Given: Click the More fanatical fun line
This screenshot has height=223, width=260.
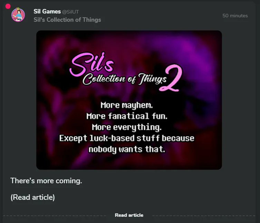Looking at the screenshot, I should click(x=127, y=116).
